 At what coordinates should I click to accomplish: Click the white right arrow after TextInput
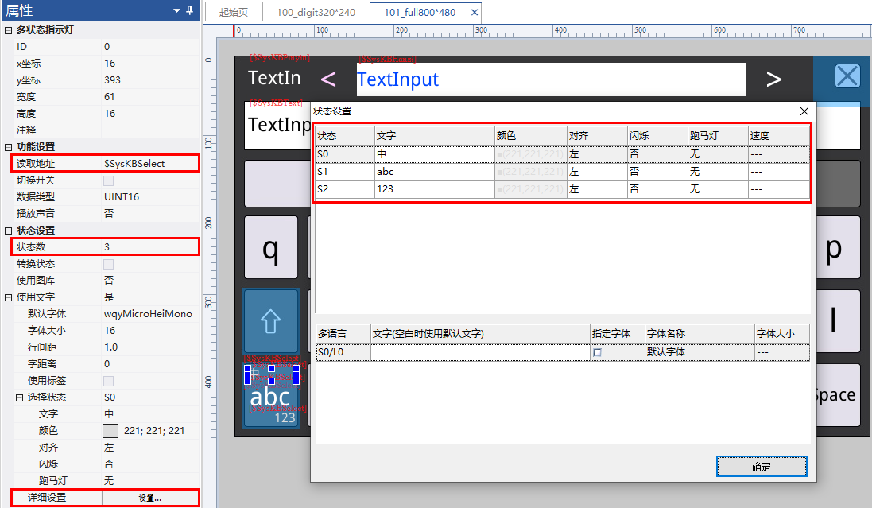773,79
